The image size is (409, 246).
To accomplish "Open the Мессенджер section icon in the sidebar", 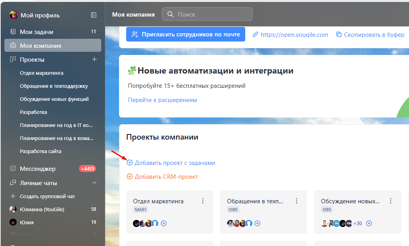I will 13,168.
